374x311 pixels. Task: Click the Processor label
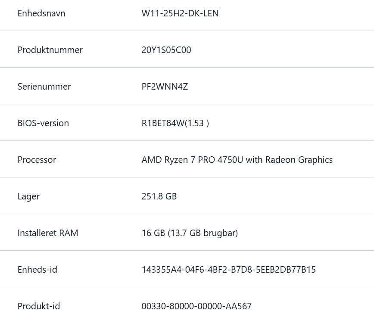pos(37,160)
